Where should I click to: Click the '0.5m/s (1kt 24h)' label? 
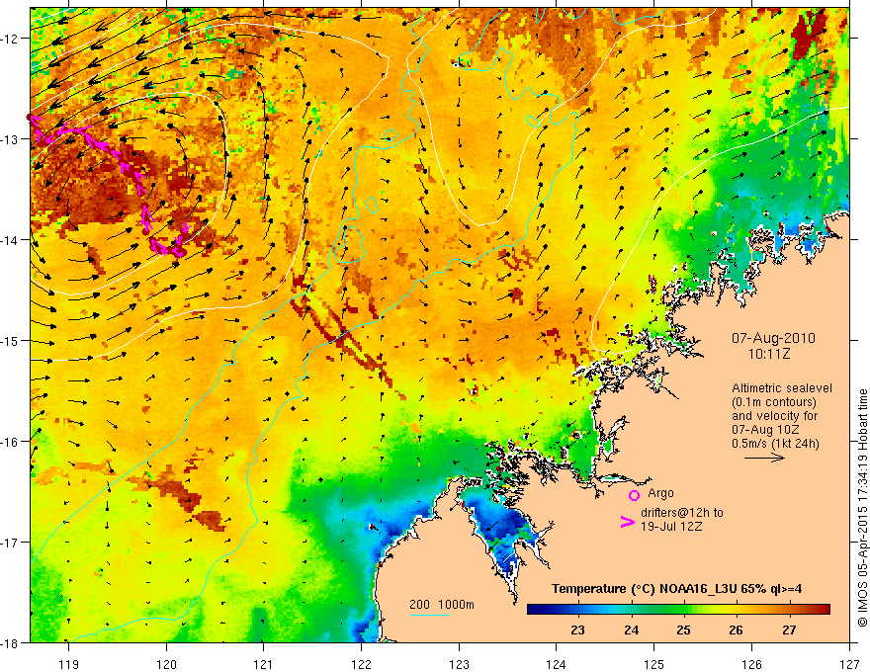[x=775, y=444]
